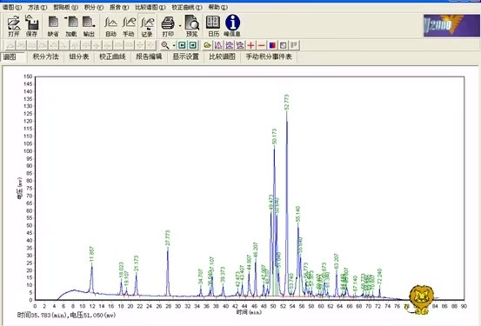Click first purple peak icon after cloud
Viewport: 481px width, 326px height.
click(x=218, y=45)
